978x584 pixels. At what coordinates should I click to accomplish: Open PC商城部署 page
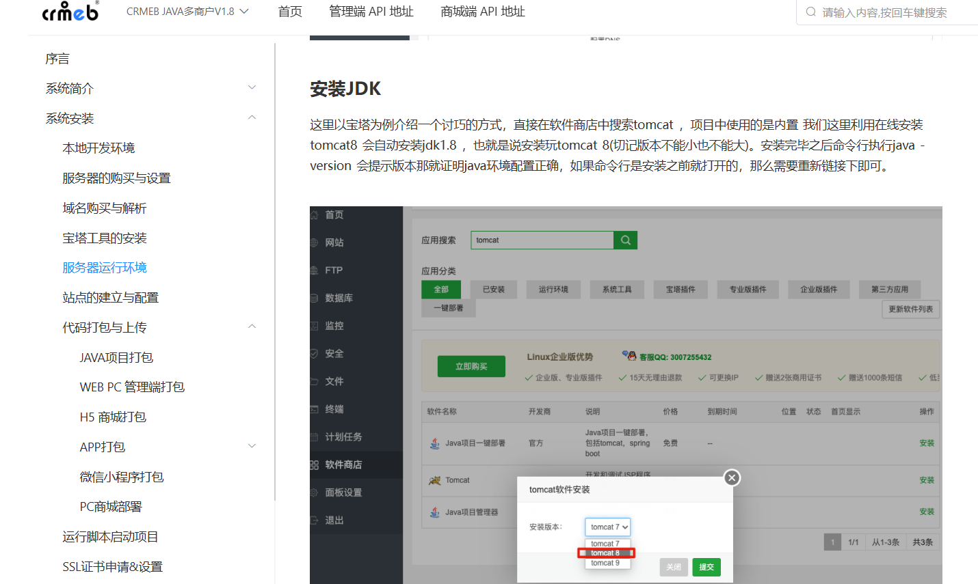111,507
